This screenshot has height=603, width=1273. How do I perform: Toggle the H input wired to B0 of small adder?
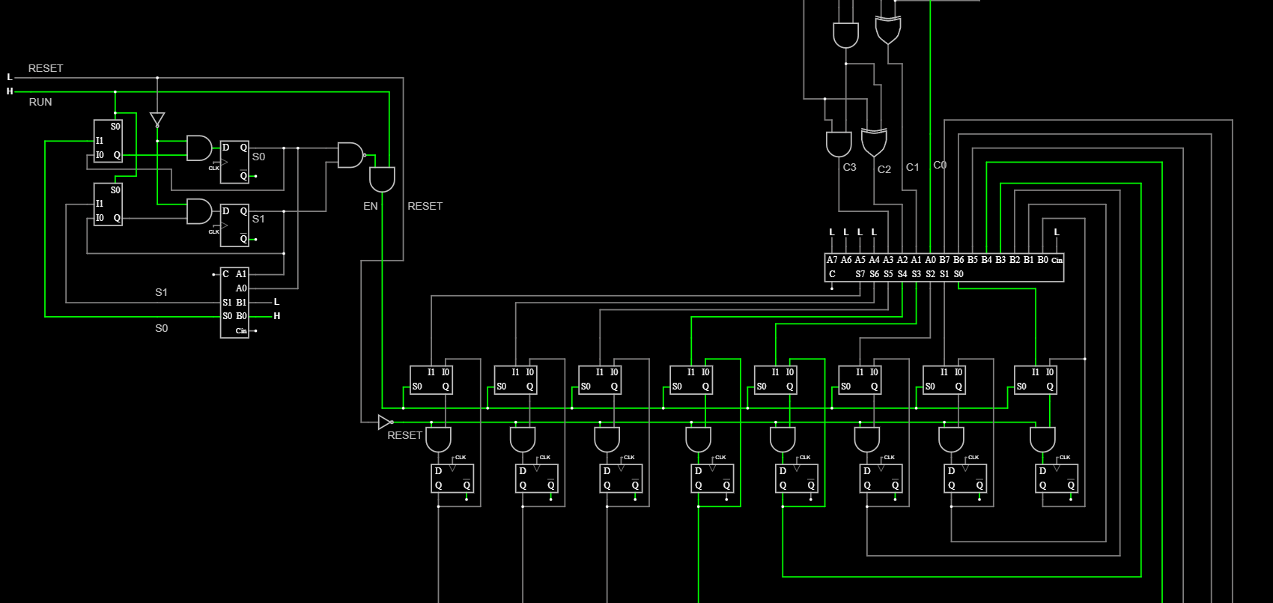click(x=276, y=316)
